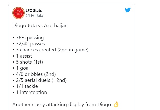160x110 pixels.
Task: Click the '32/42 passes' stat line
Action: (29, 44)
